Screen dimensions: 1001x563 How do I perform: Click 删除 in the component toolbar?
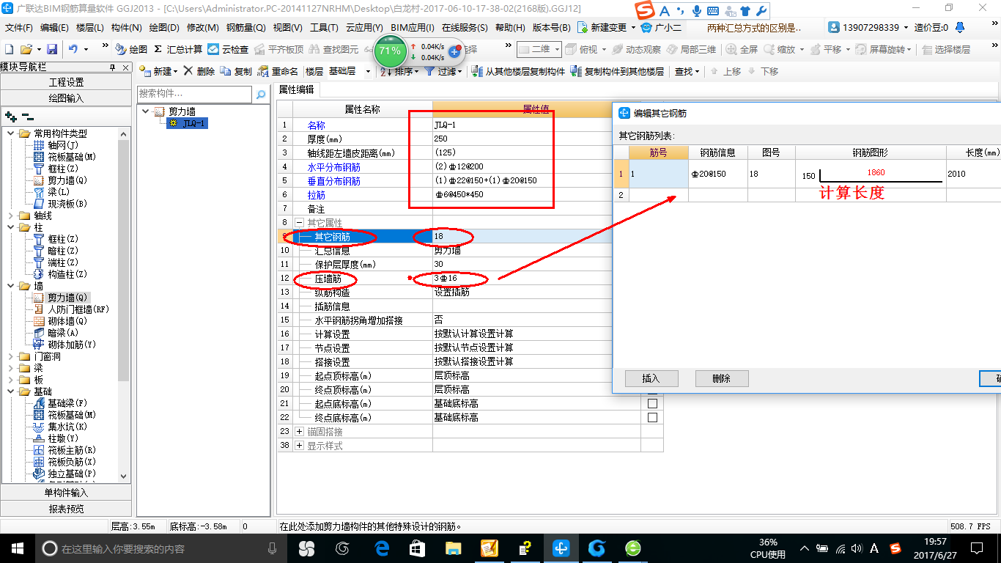(x=199, y=71)
